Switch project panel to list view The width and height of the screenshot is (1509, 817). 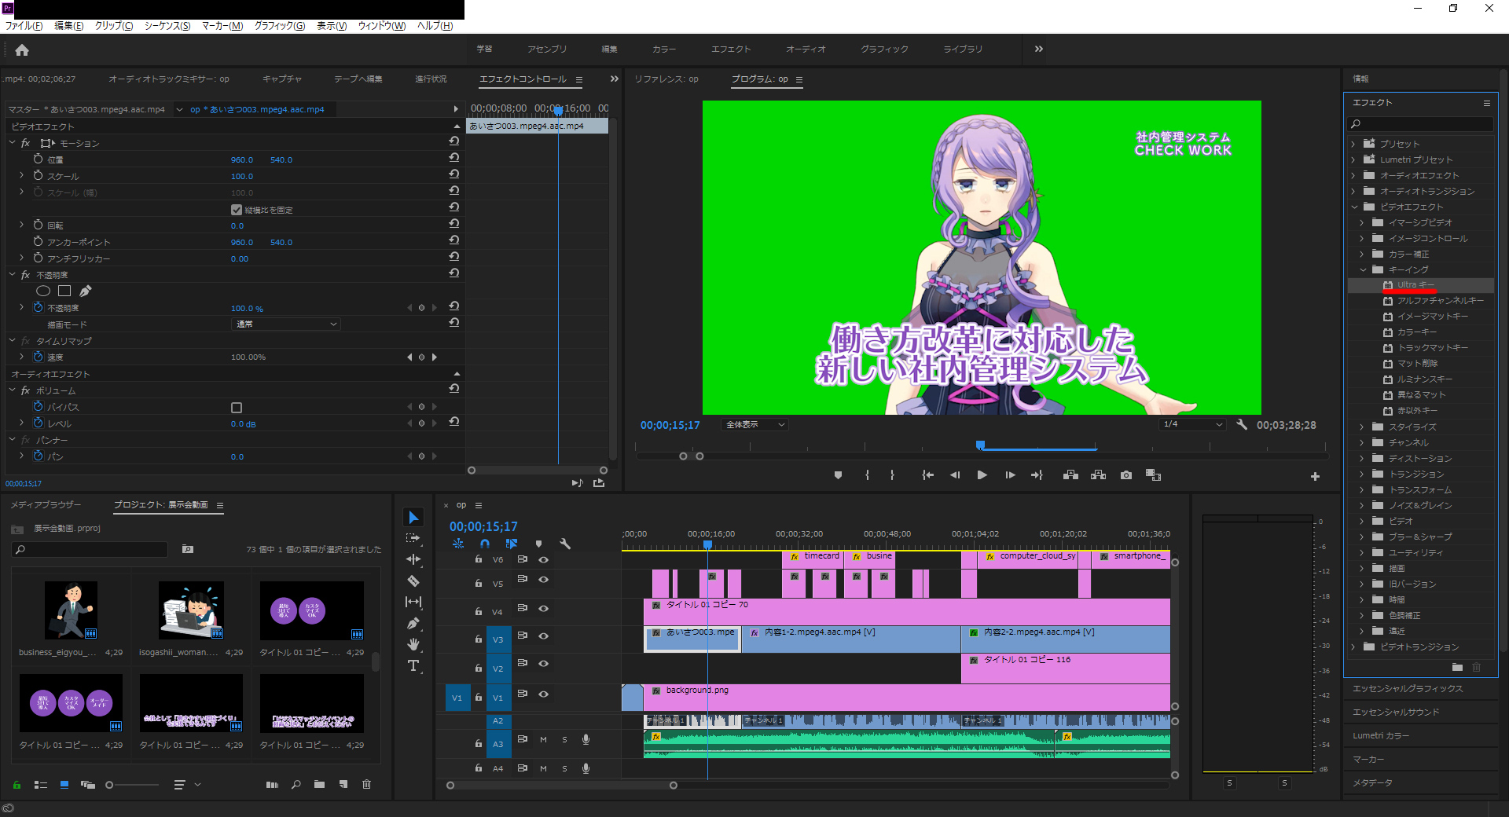[x=41, y=784]
